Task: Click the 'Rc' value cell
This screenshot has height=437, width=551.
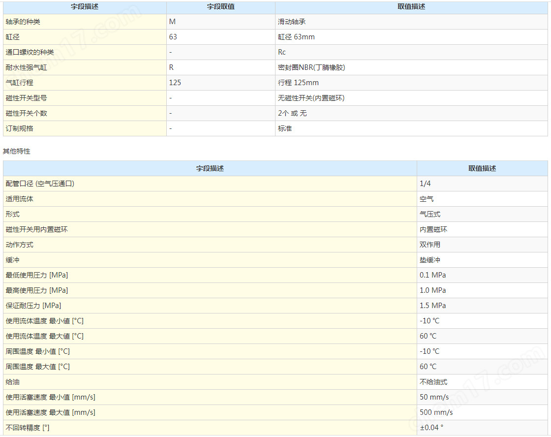Action: coord(411,52)
